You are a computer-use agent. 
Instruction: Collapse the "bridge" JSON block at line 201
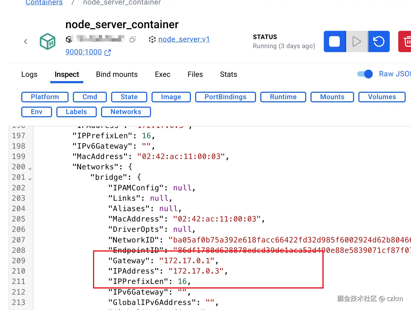click(30, 179)
